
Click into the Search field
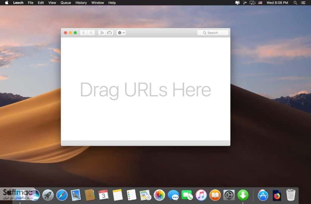coord(213,33)
